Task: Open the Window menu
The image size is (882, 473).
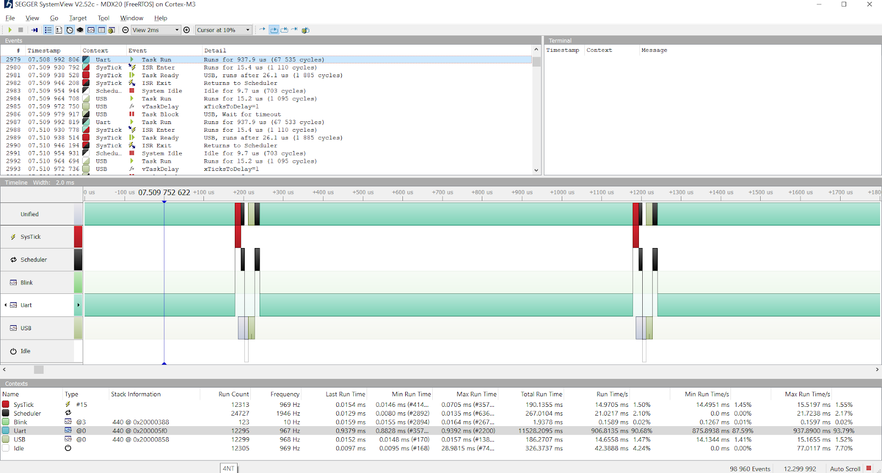Action: 132,18
